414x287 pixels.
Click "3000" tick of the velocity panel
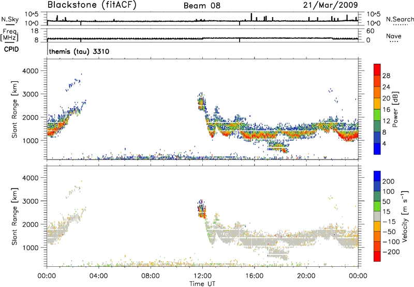coord(30,201)
